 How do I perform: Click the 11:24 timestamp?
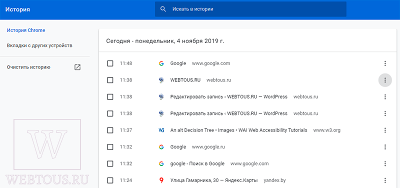(x=126, y=180)
